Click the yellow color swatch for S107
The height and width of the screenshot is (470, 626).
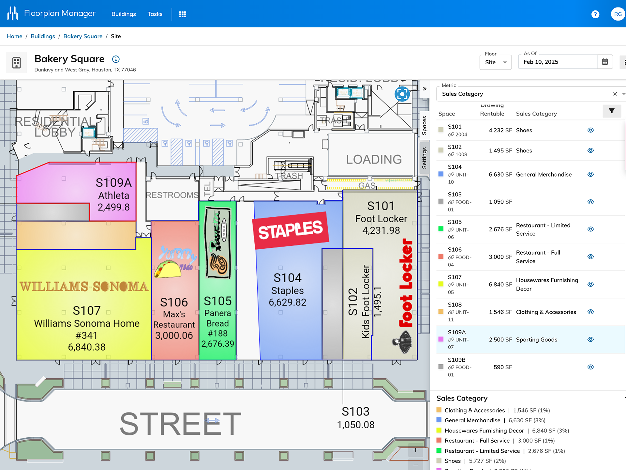pos(440,284)
